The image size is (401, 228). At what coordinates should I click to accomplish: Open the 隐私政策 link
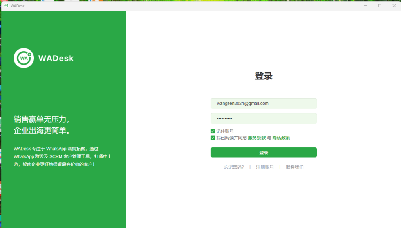(x=281, y=138)
